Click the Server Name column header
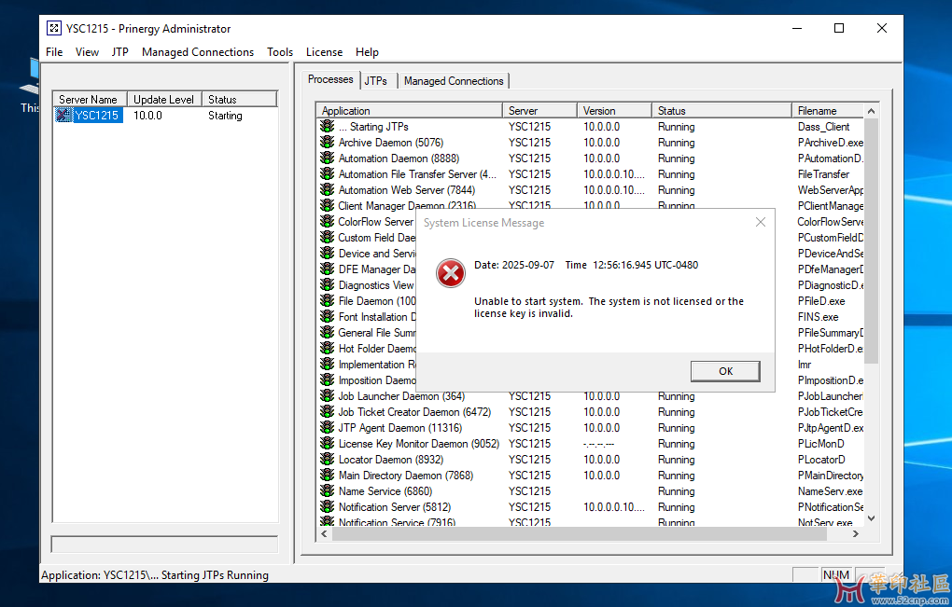 pyautogui.click(x=90, y=99)
